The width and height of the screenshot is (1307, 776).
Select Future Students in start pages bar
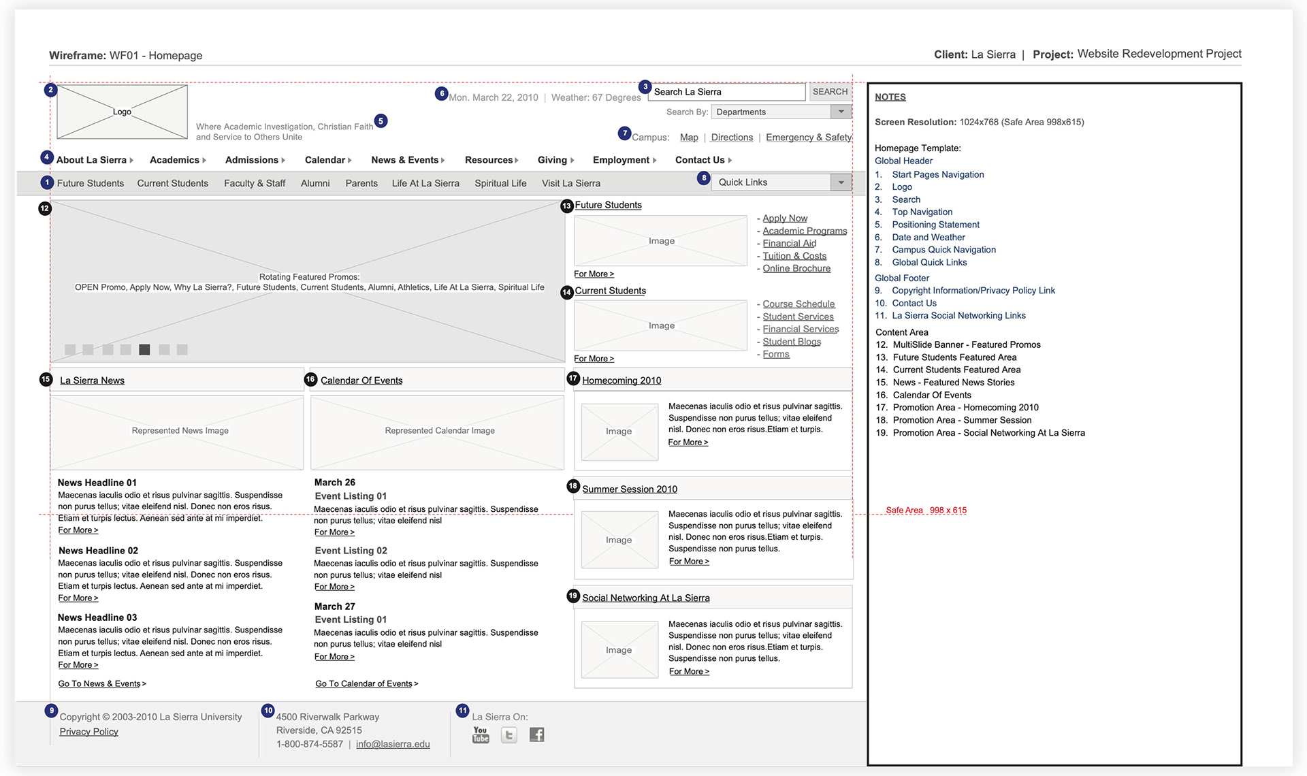pos(91,183)
